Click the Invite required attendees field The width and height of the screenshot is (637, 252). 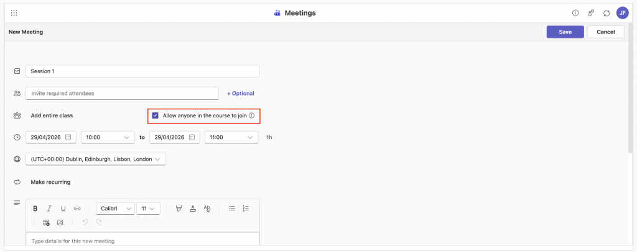[x=122, y=93]
